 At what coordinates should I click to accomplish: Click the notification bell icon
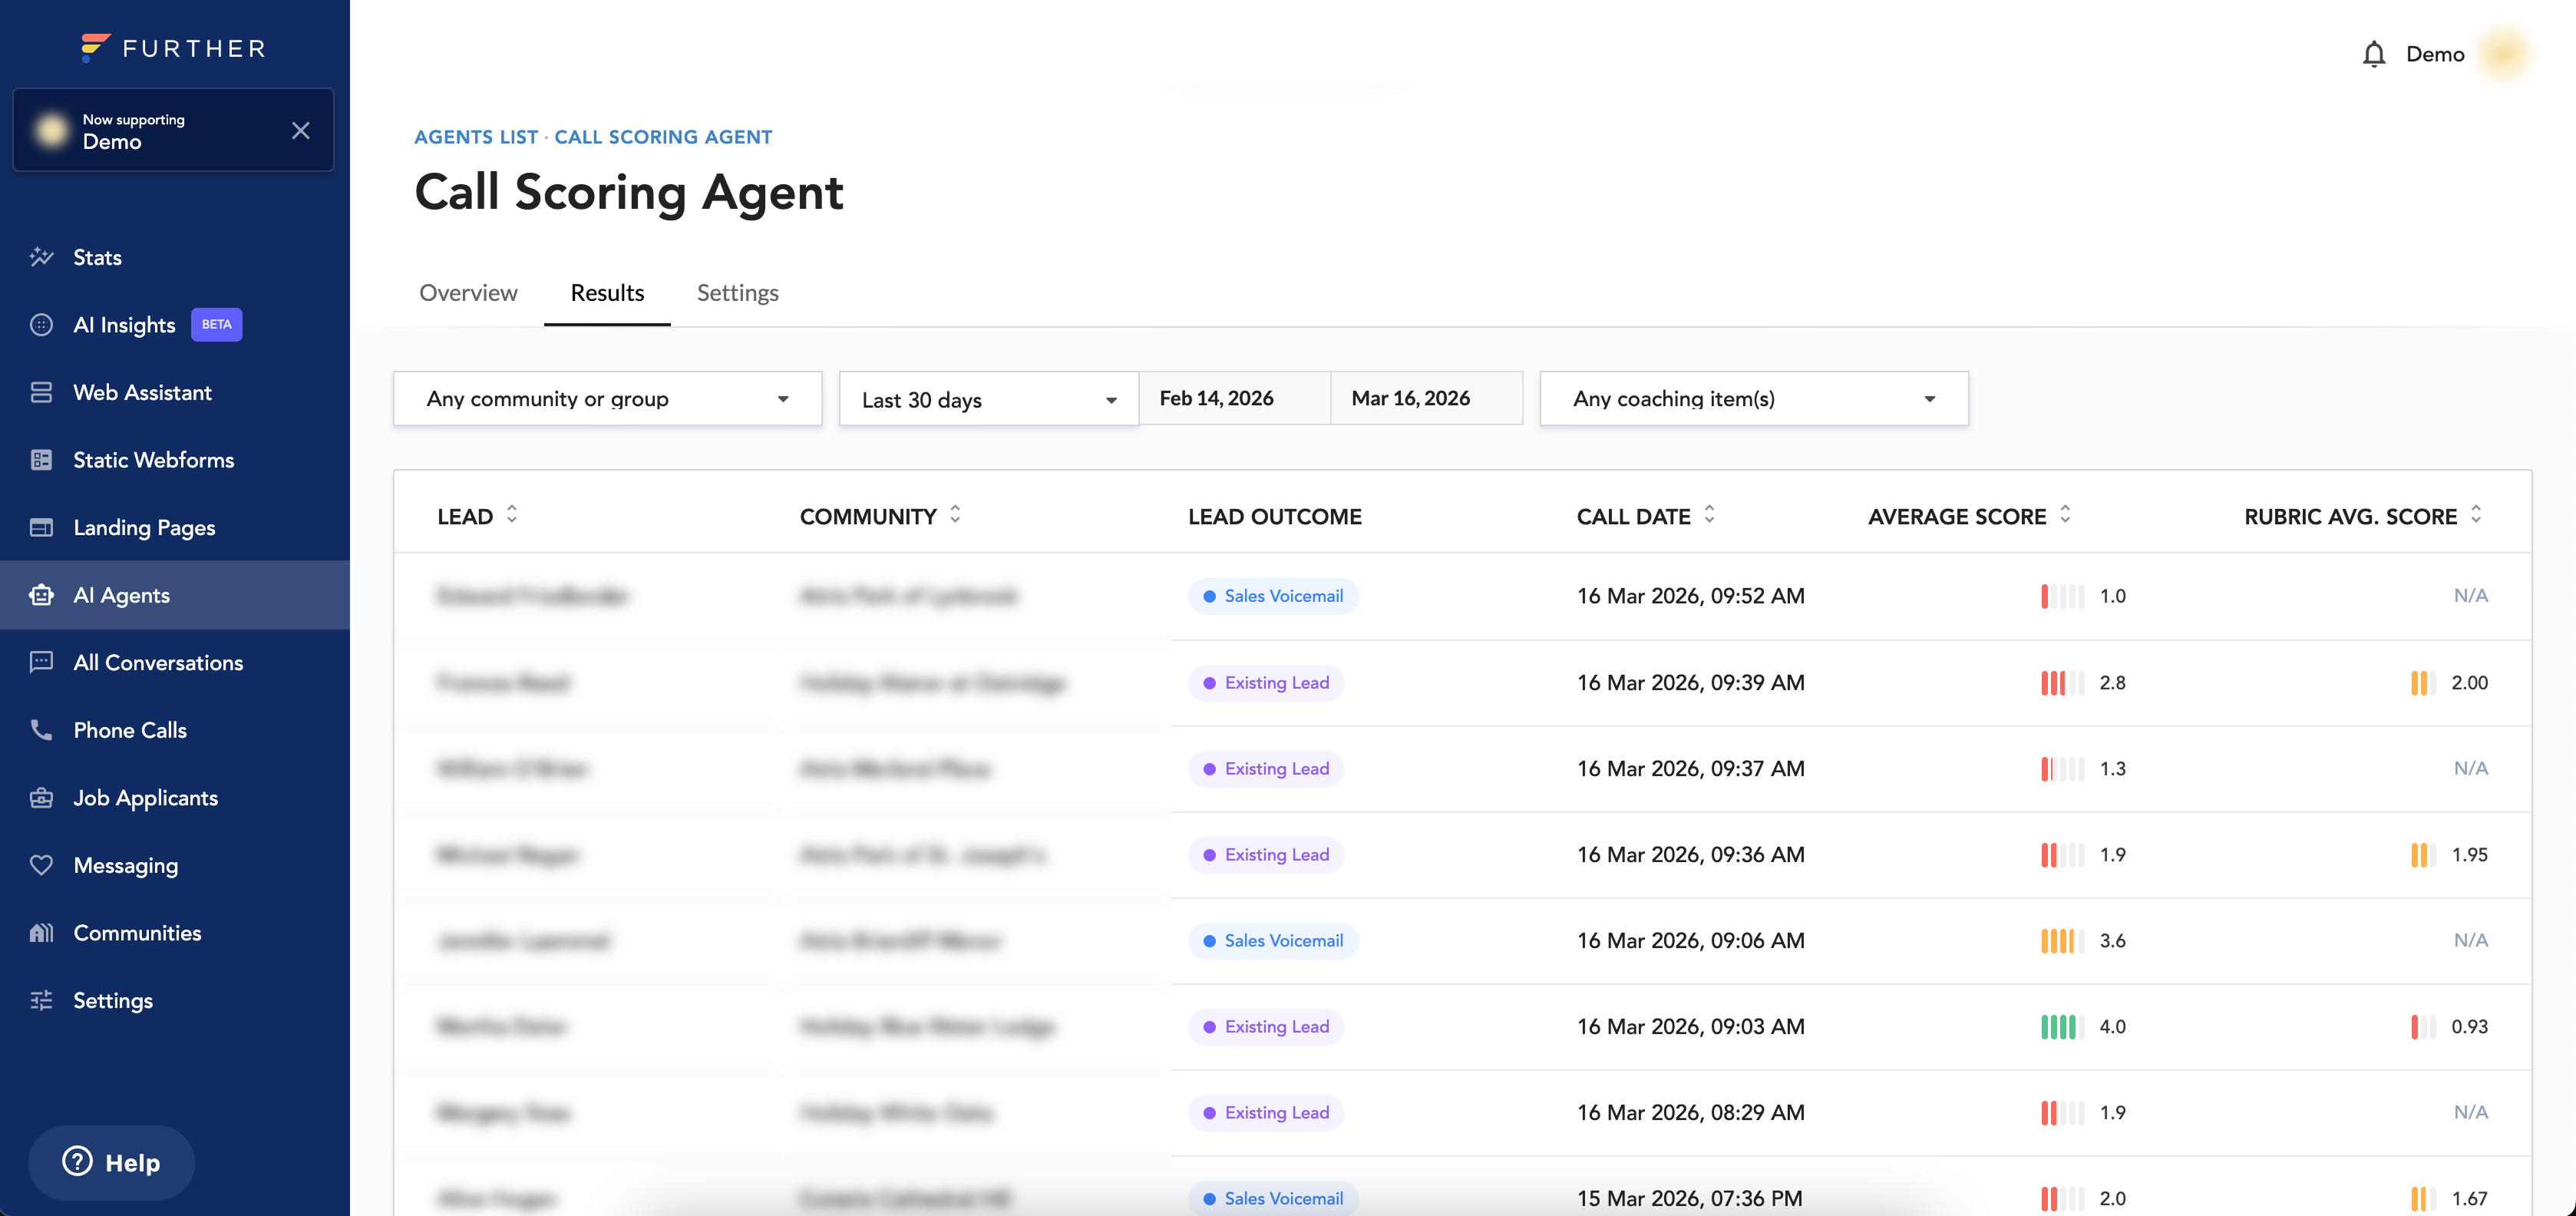click(x=2373, y=54)
